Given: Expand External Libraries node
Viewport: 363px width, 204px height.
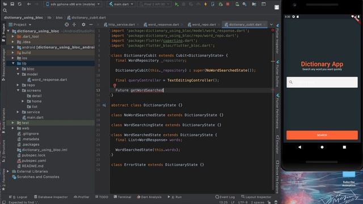Looking at the screenshot, I should click(8, 171).
